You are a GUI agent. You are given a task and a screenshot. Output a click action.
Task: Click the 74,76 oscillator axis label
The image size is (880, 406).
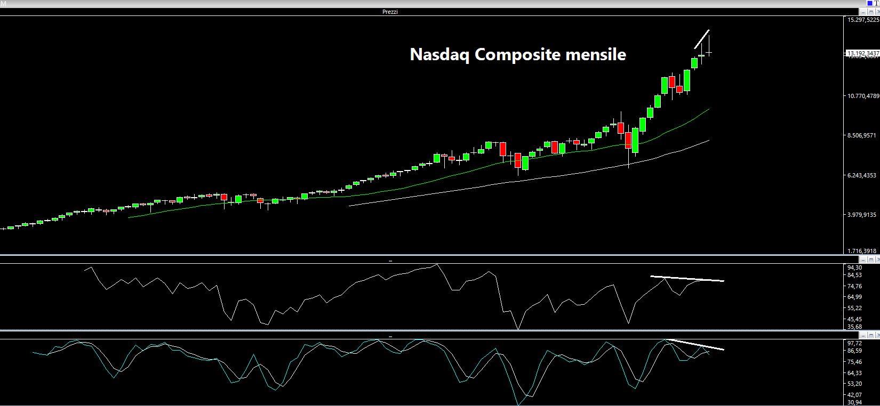[x=854, y=286]
